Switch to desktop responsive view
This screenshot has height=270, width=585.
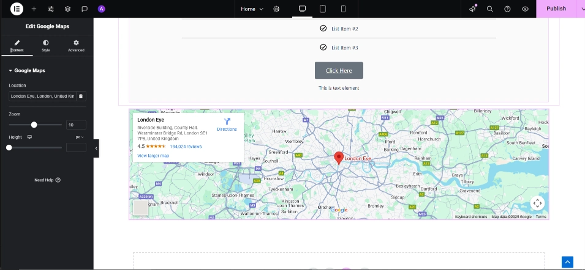pyautogui.click(x=302, y=9)
